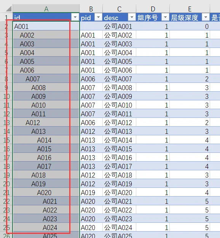Select row 25 header
Screen dimensions: 220x238
click(6, 227)
